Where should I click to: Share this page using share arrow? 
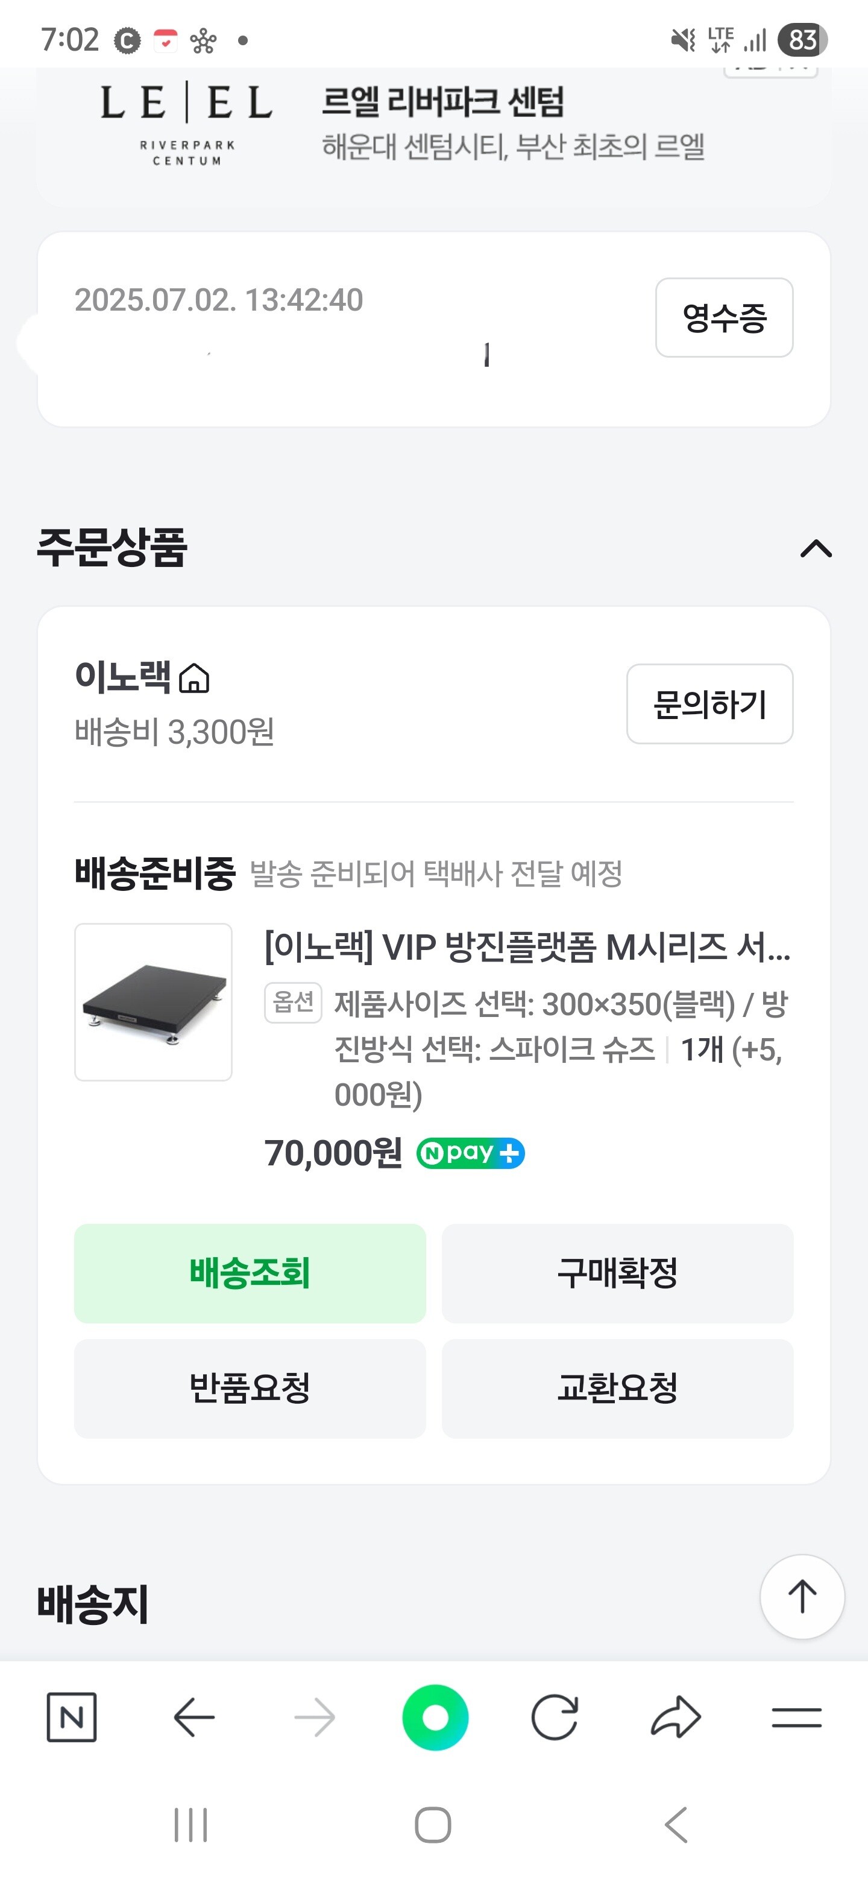click(x=676, y=1717)
